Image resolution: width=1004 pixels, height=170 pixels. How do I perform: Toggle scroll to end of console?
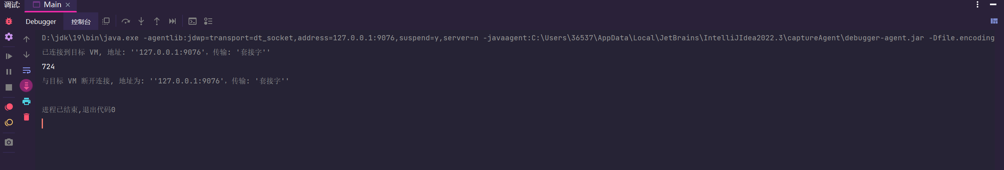coord(26,85)
